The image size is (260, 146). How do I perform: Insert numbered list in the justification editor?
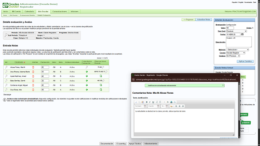(157, 102)
